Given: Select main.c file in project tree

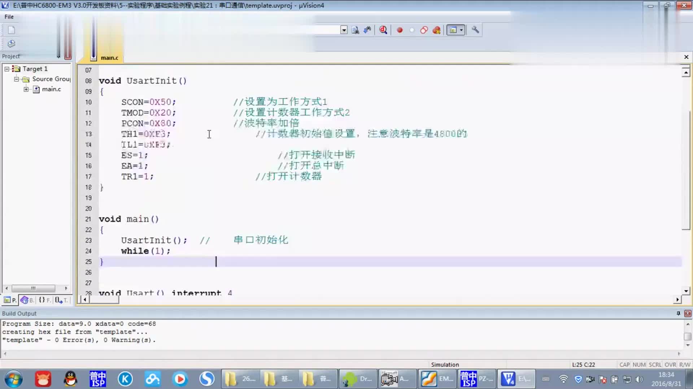Looking at the screenshot, I should [51, 89].
